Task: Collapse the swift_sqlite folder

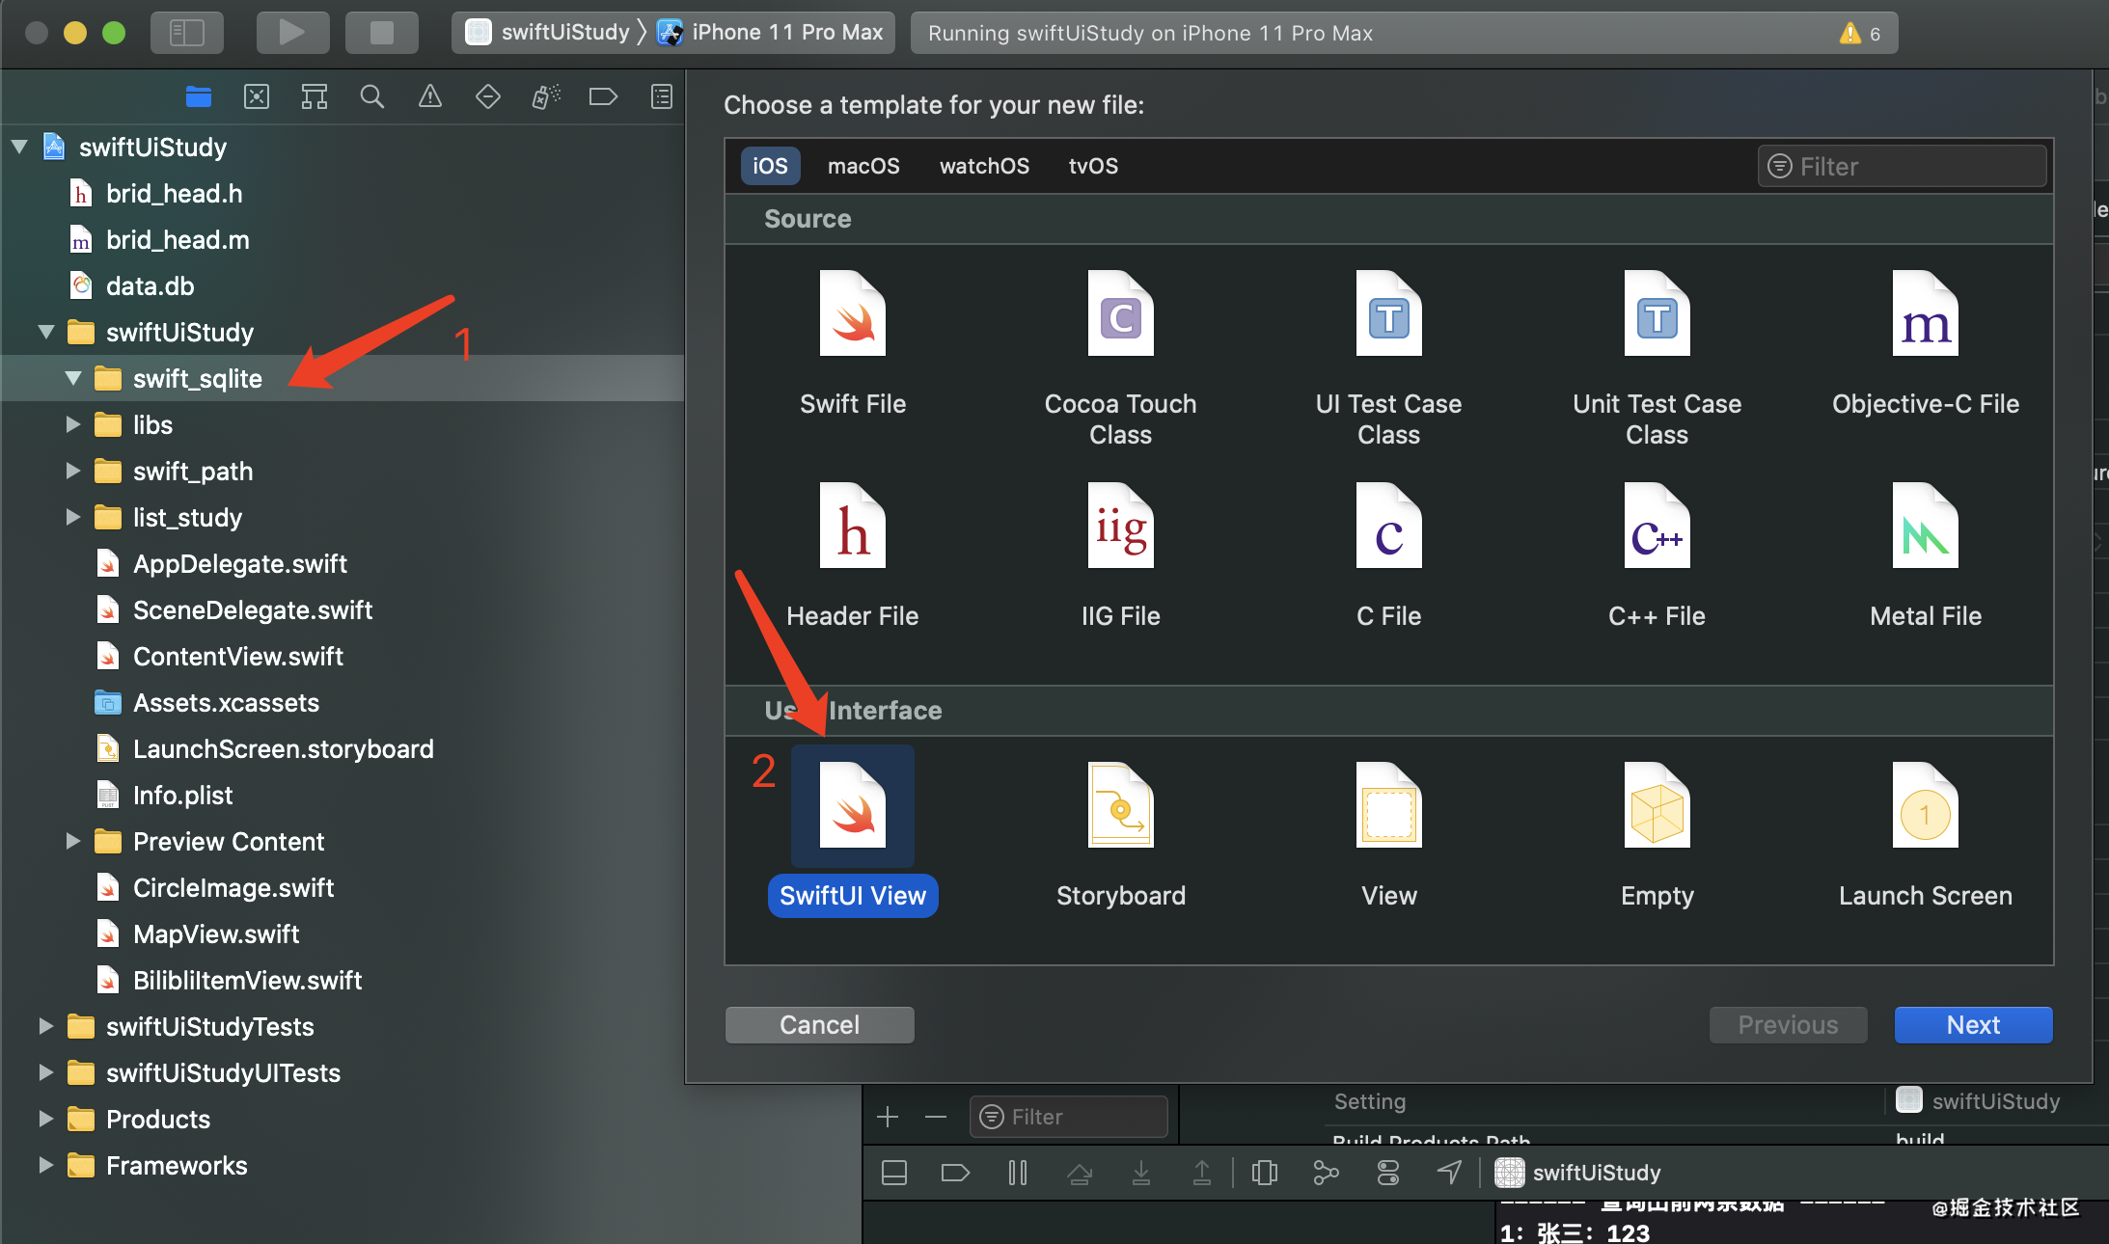Action: click(73, 378)
